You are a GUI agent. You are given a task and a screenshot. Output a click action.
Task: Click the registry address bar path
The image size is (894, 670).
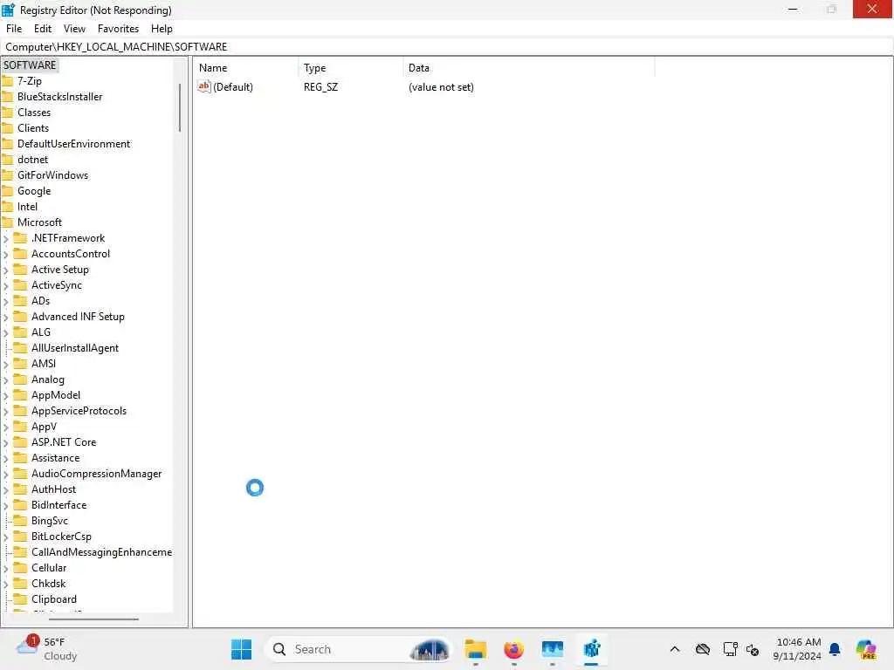pyautogui.click(x=116, y=47)
